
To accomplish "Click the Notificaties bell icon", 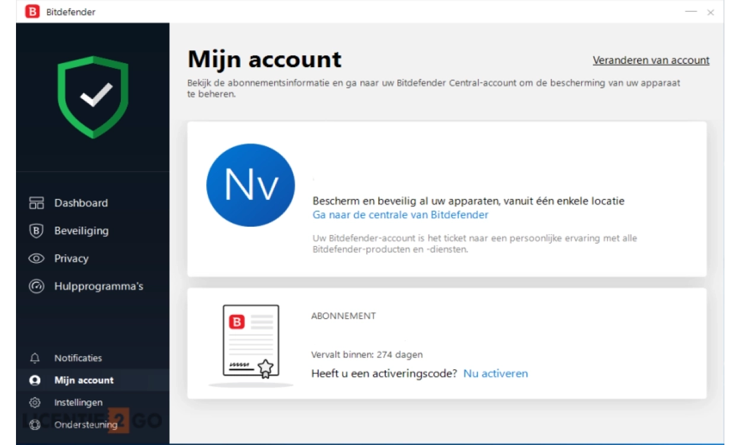I will (x=35, y=358).
